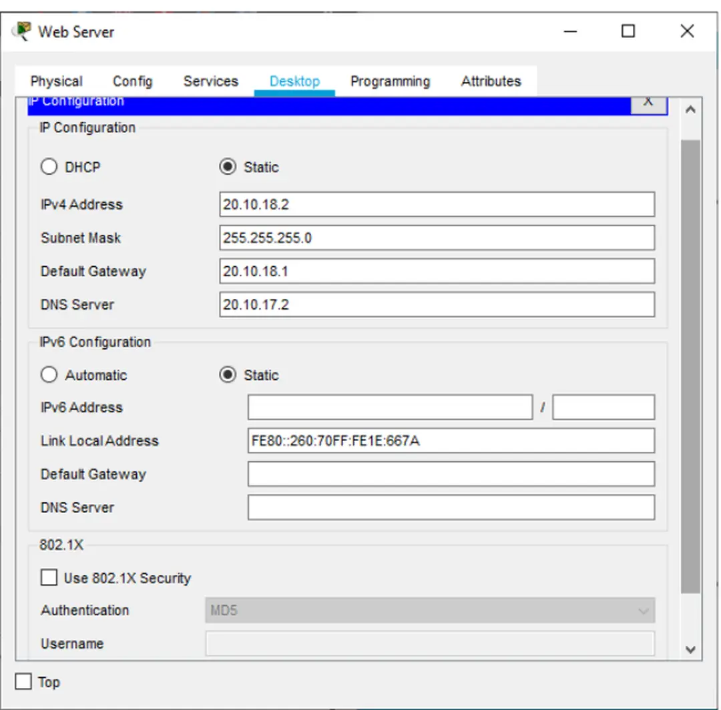Open the Services tab
Viewport: 721px width, 710px height.
coord(210,81)
